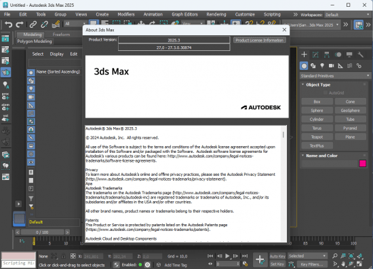Click the object name input field
Image resolution: width=373 pixels, height=269 pixels.
point(330,164)
